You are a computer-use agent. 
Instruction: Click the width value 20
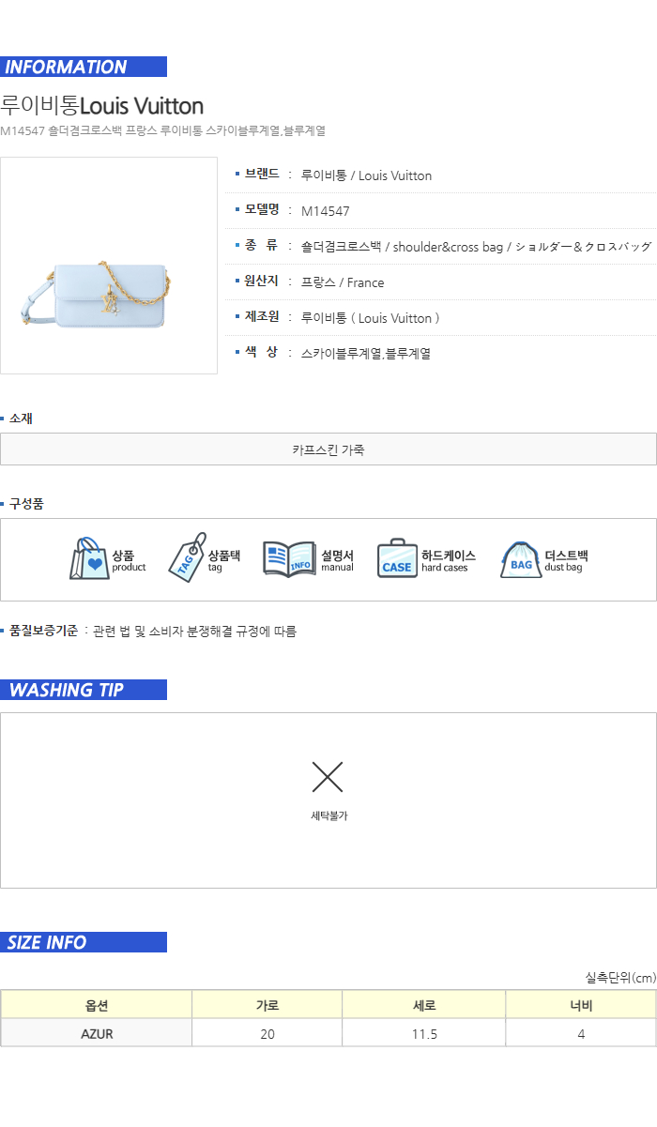point(267,1033)
